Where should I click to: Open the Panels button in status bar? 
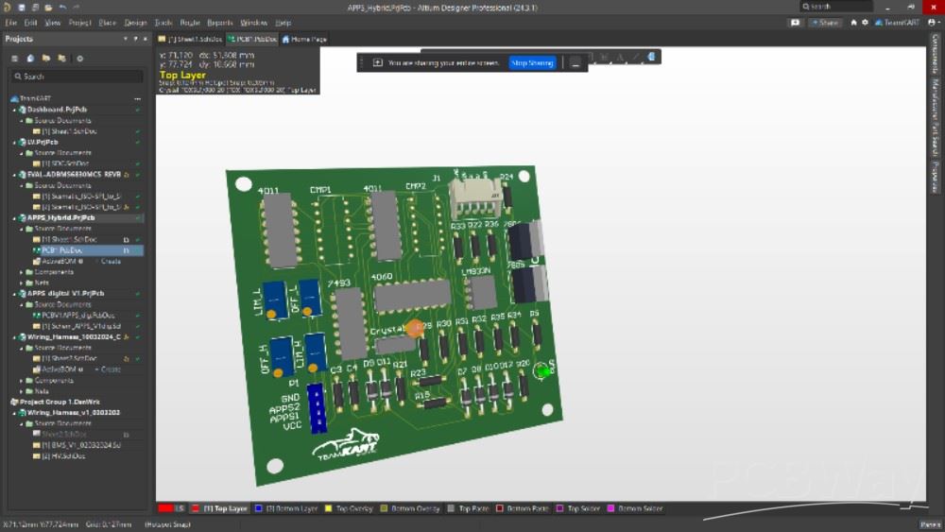(x=930, y=524)
